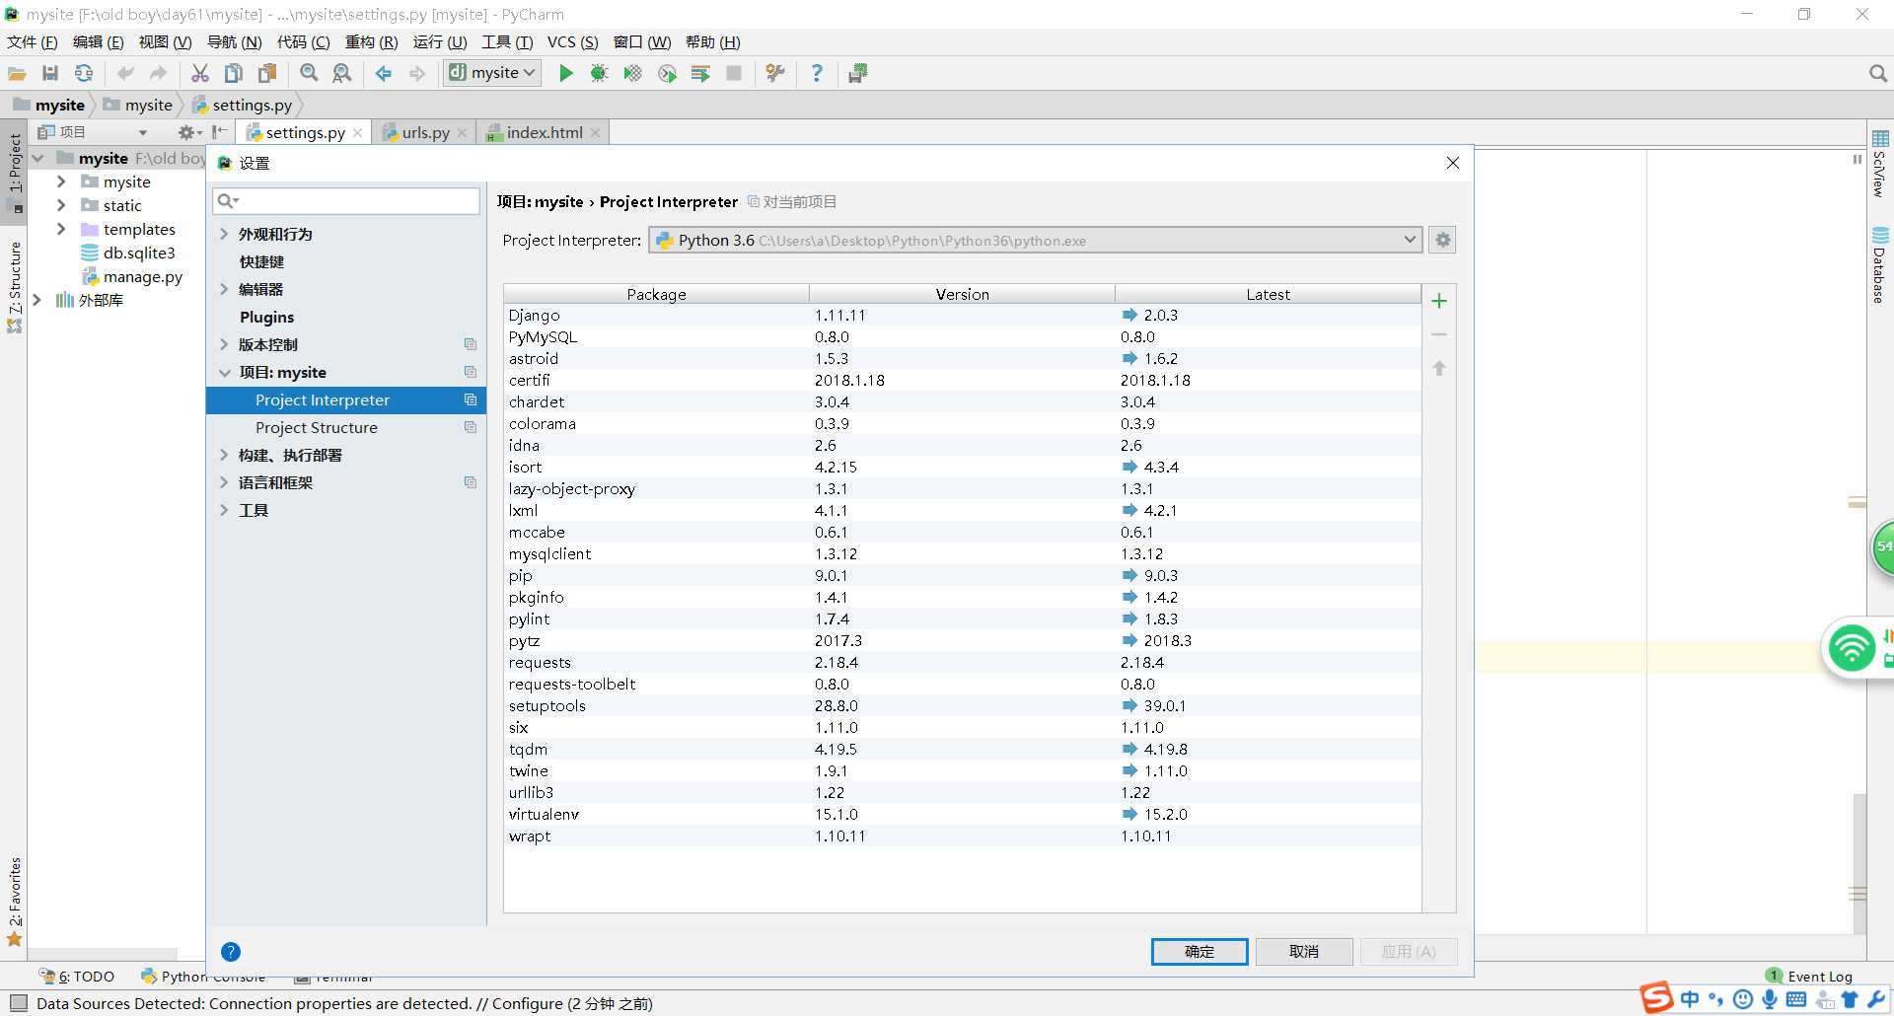Expand the templates folder in project tree
The image size is (1894, 1016).
[61, 229]
